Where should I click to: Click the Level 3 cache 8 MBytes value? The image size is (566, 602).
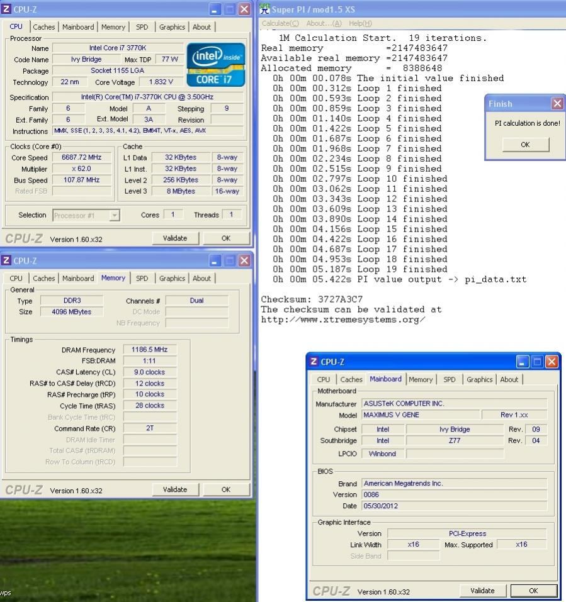pos(181,191)
